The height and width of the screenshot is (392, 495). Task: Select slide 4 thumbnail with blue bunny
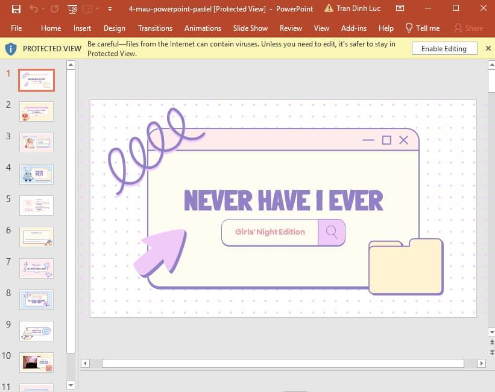36,174
